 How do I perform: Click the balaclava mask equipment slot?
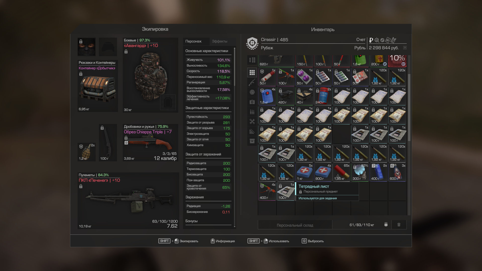click(x=87, y=47)
